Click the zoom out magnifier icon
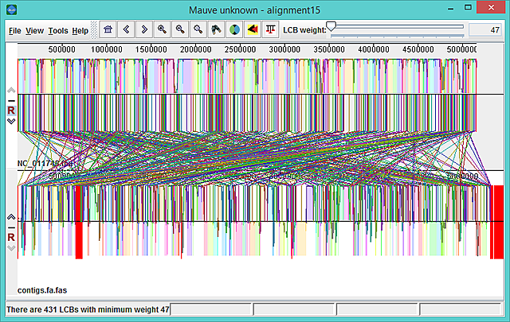 click(180, 30)
